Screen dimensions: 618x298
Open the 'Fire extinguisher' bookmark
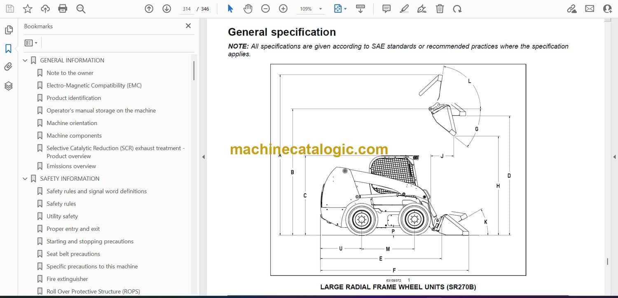click(67, 279)
